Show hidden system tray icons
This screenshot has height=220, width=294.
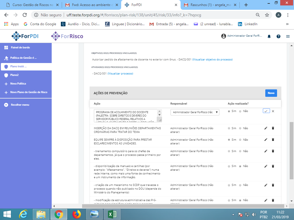pos(233,214)
